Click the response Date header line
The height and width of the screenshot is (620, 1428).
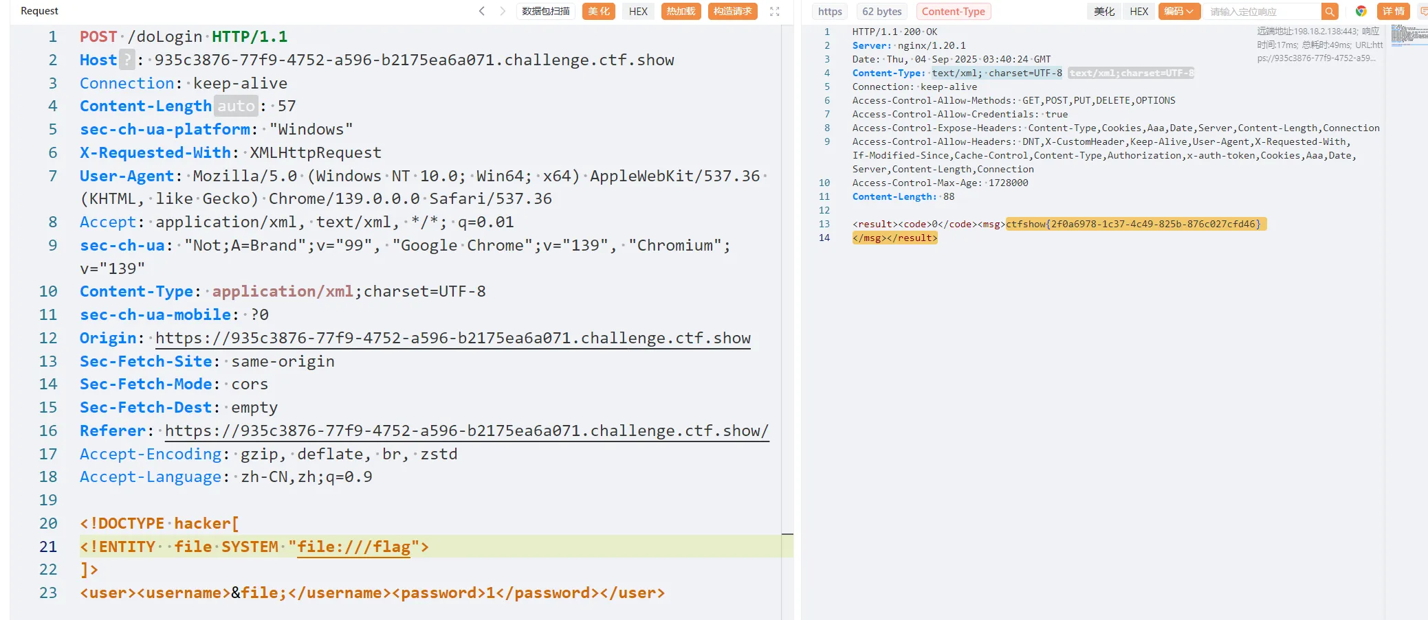tap(952, 59)
